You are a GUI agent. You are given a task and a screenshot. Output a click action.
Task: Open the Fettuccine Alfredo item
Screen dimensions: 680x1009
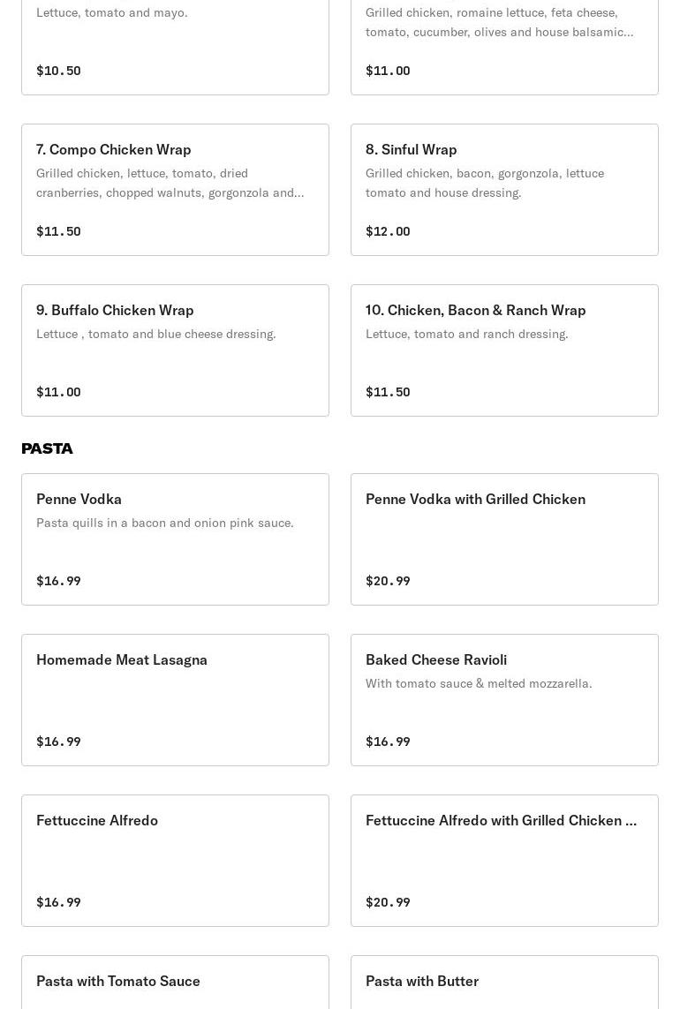[x=175, y=861]
